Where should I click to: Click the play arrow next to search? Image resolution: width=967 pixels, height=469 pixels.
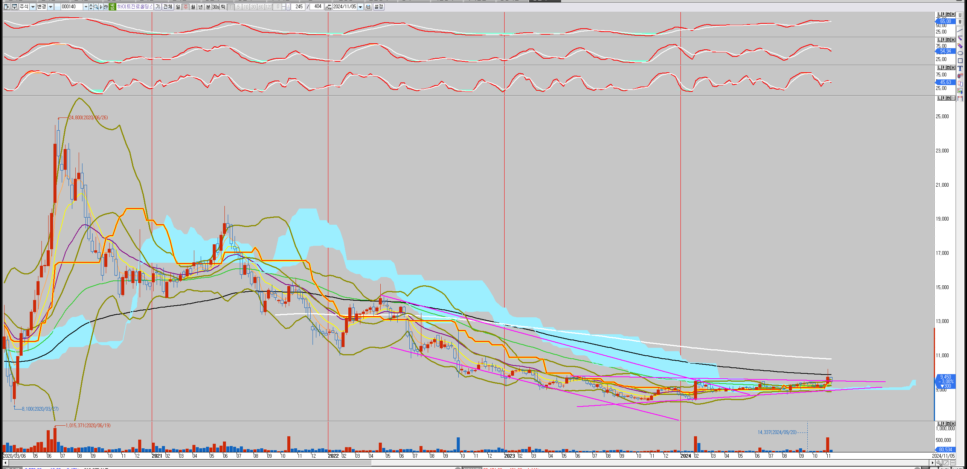[x=101, y=7]
